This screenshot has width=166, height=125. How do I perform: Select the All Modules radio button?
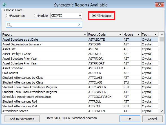[94, 16]
